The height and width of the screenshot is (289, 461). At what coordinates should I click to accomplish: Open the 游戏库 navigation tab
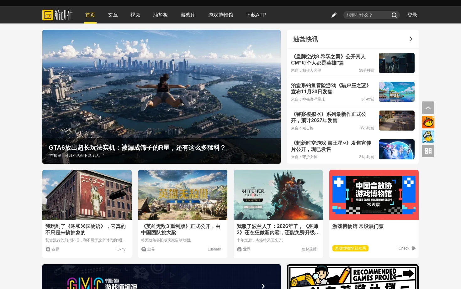(x=188, y=15)
